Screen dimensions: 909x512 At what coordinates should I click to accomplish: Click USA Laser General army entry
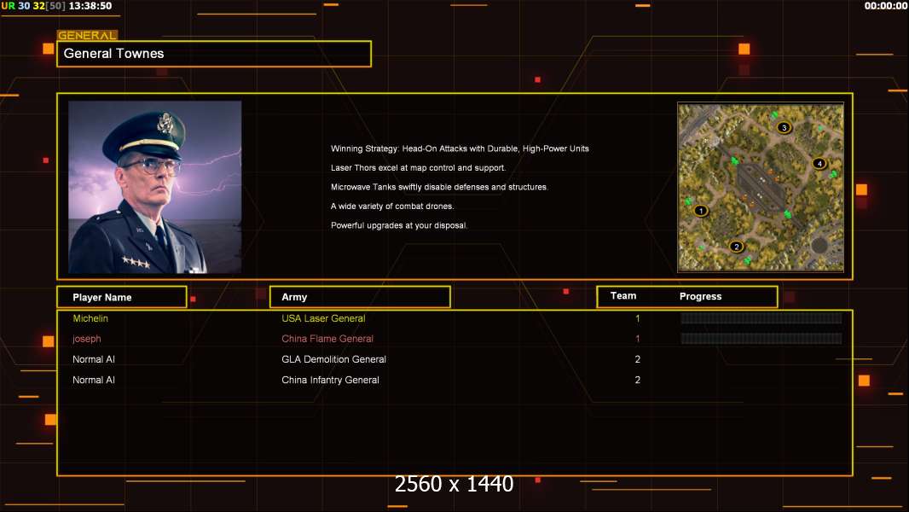click(323, 318)
